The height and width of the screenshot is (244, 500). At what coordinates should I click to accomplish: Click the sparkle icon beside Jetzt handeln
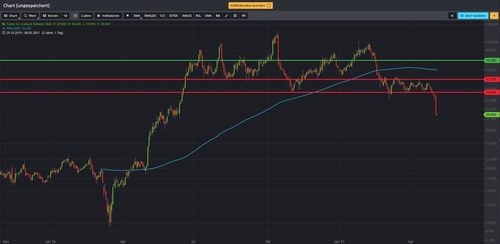click(x=452, y=15)
